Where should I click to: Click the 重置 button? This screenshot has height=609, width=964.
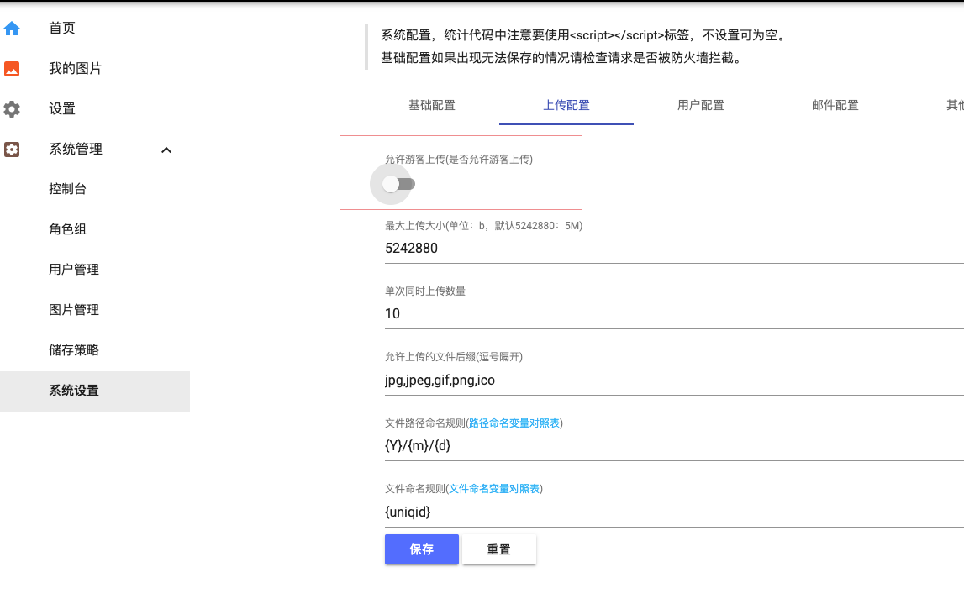click(x=498, y=549)
